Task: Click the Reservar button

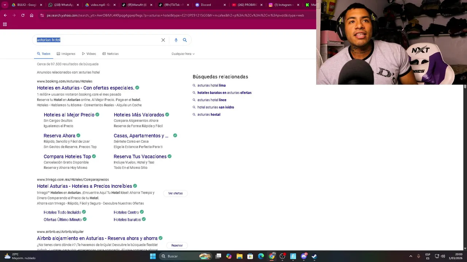Action: [177, 245]
